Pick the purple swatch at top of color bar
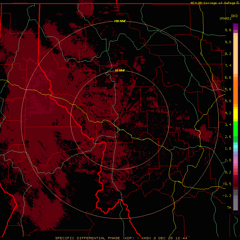240x240 pixels. (x=235, y=27)
